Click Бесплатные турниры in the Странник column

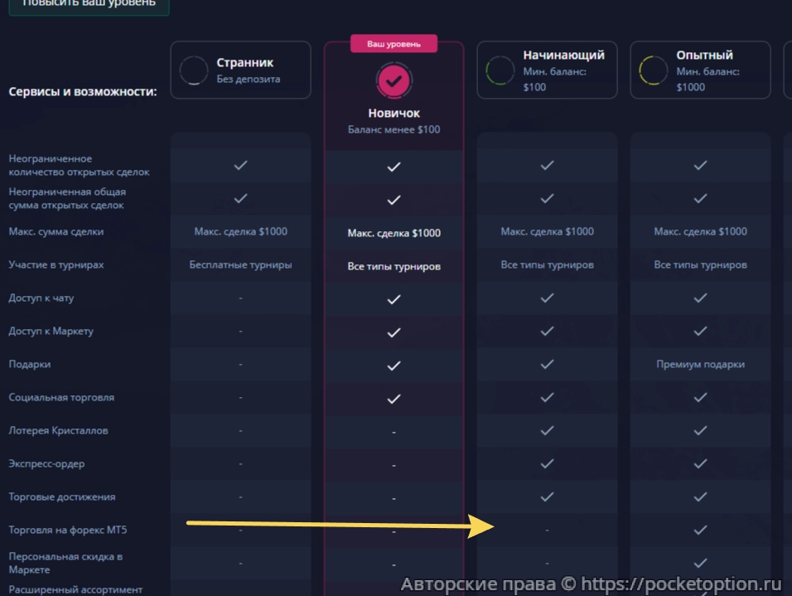[240, 265]
